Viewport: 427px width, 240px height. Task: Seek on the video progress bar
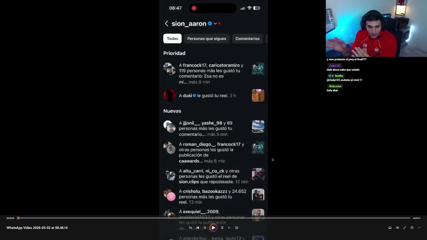[x=214, y=218]
